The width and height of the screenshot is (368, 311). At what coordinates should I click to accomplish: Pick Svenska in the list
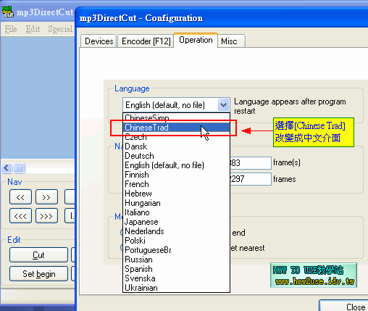176,278
